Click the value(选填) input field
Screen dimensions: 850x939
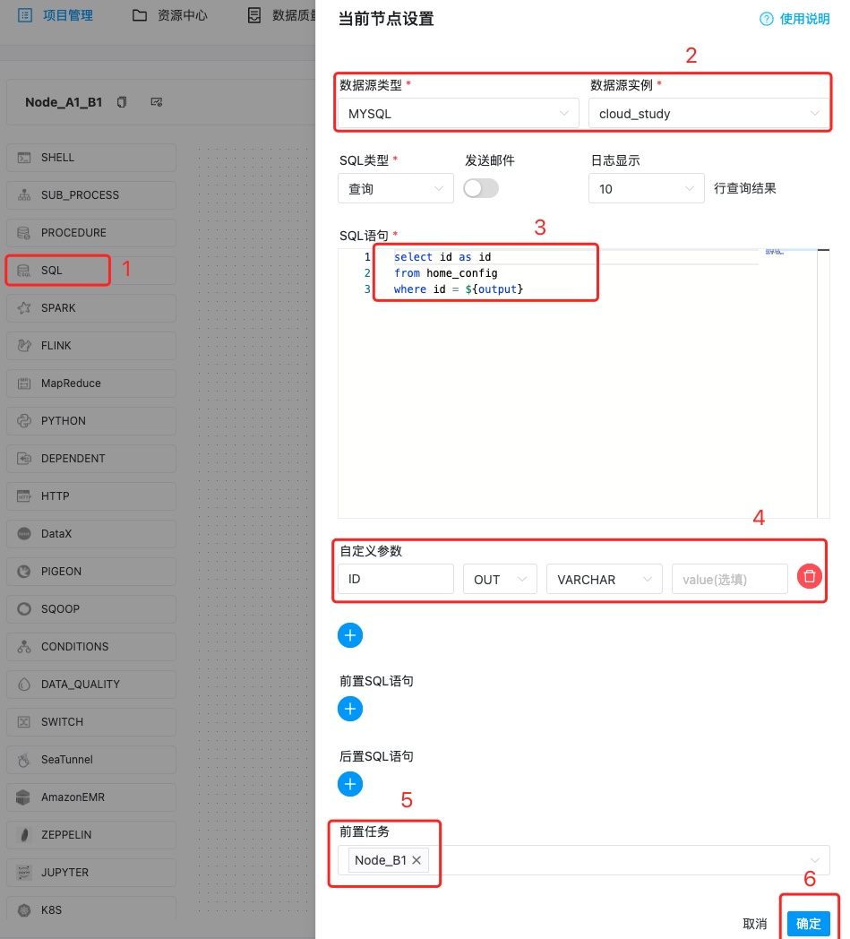pyautogui.click(x=730, y=579)
